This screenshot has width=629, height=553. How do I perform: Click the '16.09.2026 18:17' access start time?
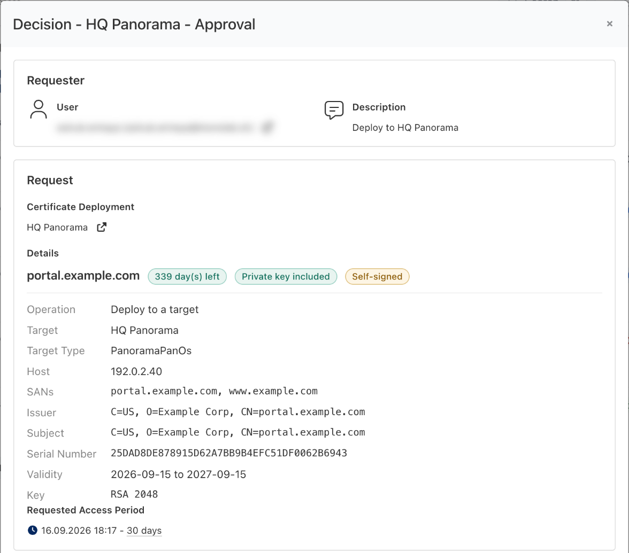point(79,531)
